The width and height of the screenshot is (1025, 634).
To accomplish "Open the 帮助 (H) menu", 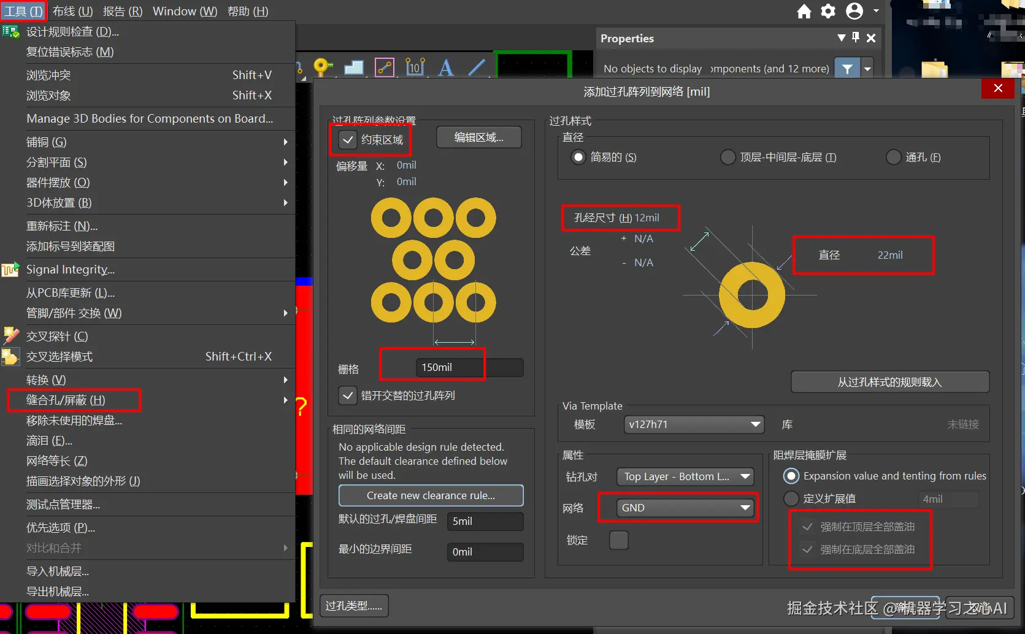I will (x=248, y=11).
